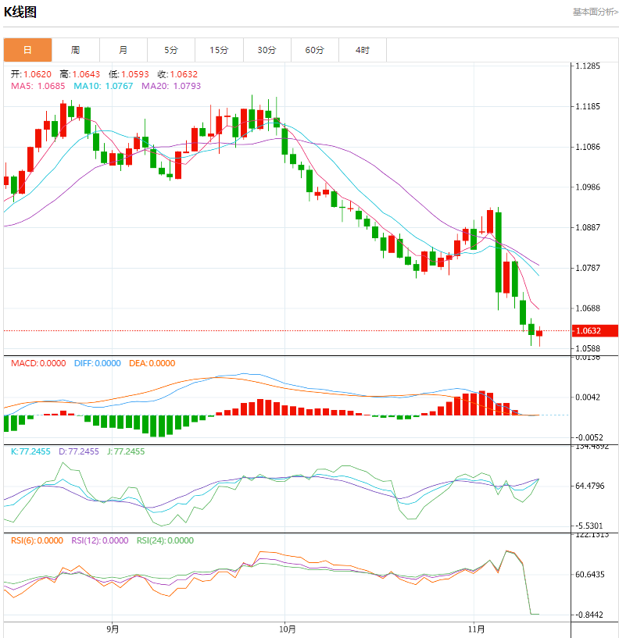Click the K:77.2455 KDJ label
Image resolution: width=619 pixels, height=638 pixels.
(30, 451)
